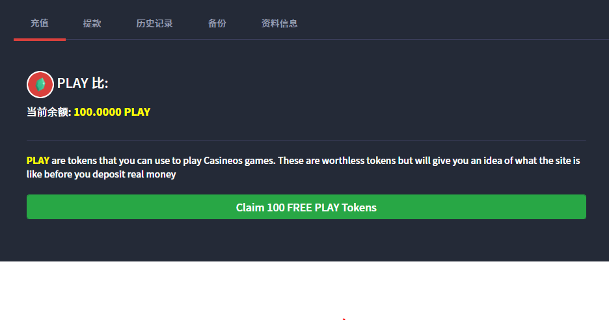609x320 pixels.
Task: Click the red underline beneath 充值 tab
Action: pyautogui.click(x=40, y=39)
